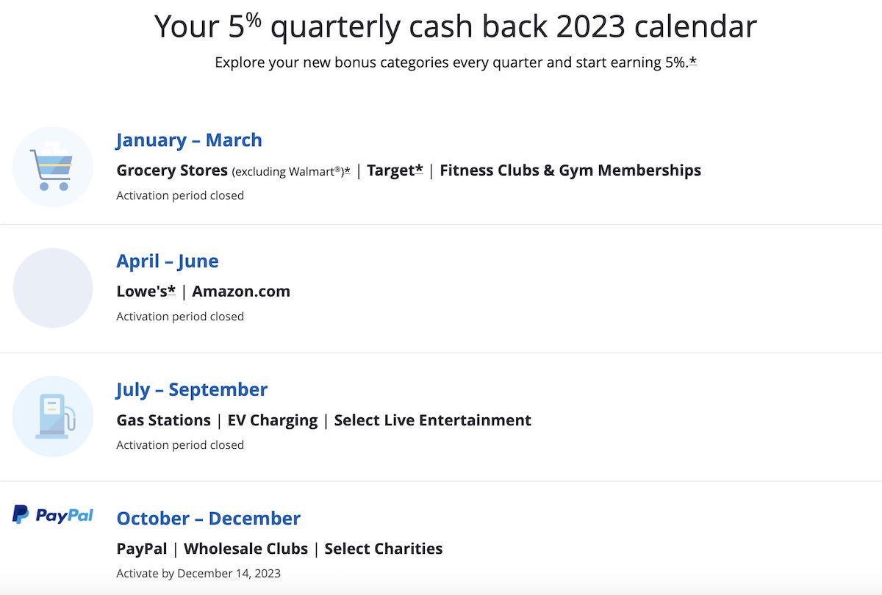Select the Amazon.com category text
Viewport: 882px width, 595px height.
[x=241, y=292]
